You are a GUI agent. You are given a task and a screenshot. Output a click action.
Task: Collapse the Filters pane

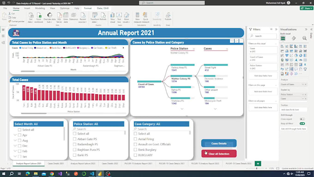point(276,29)
